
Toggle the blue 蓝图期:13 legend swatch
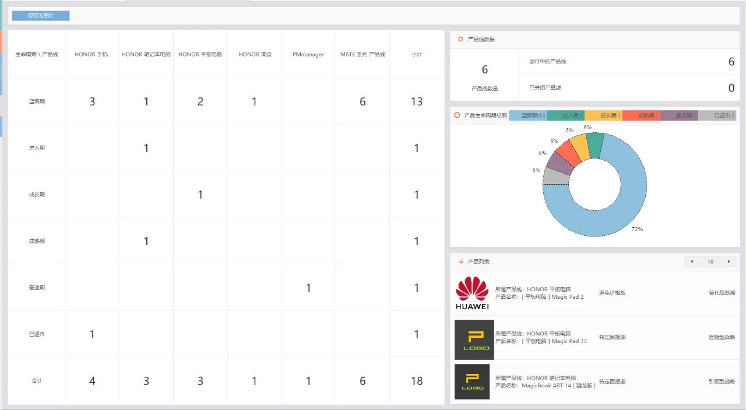(x=527, y=115)
